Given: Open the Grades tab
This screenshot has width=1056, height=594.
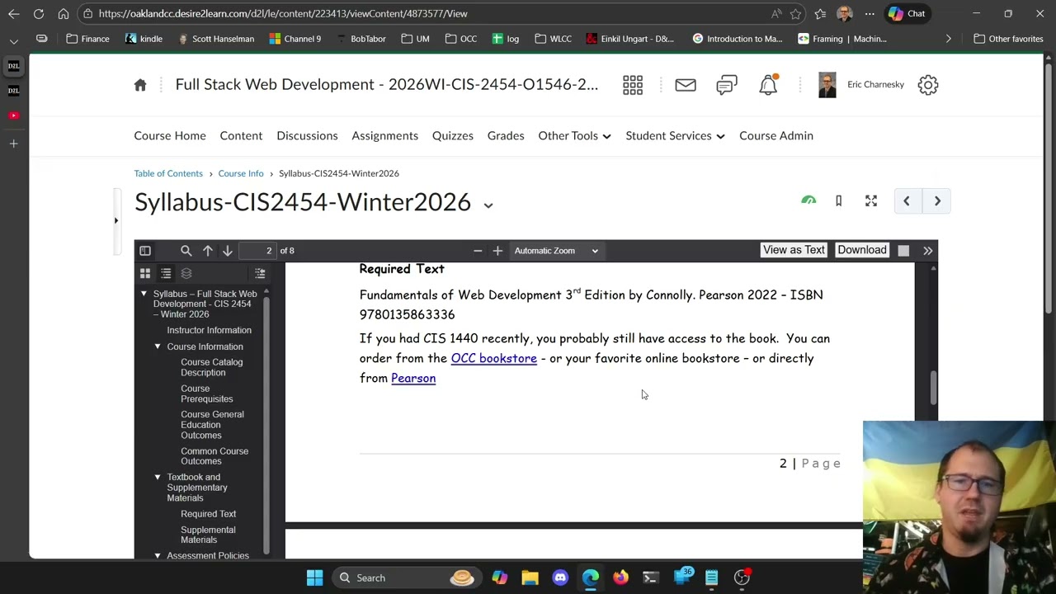Looking at the screenshot, I should click(506, 135).
